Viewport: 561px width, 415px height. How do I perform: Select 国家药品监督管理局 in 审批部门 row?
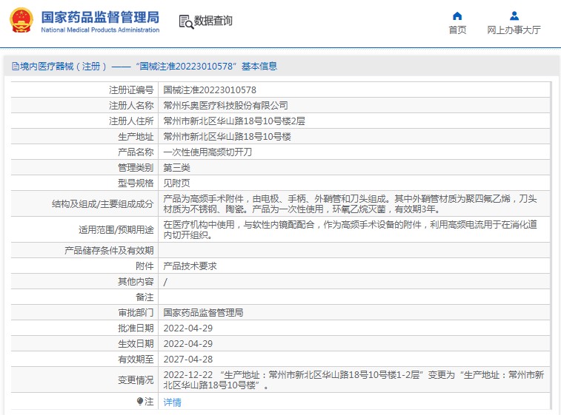tap(203, 312)
